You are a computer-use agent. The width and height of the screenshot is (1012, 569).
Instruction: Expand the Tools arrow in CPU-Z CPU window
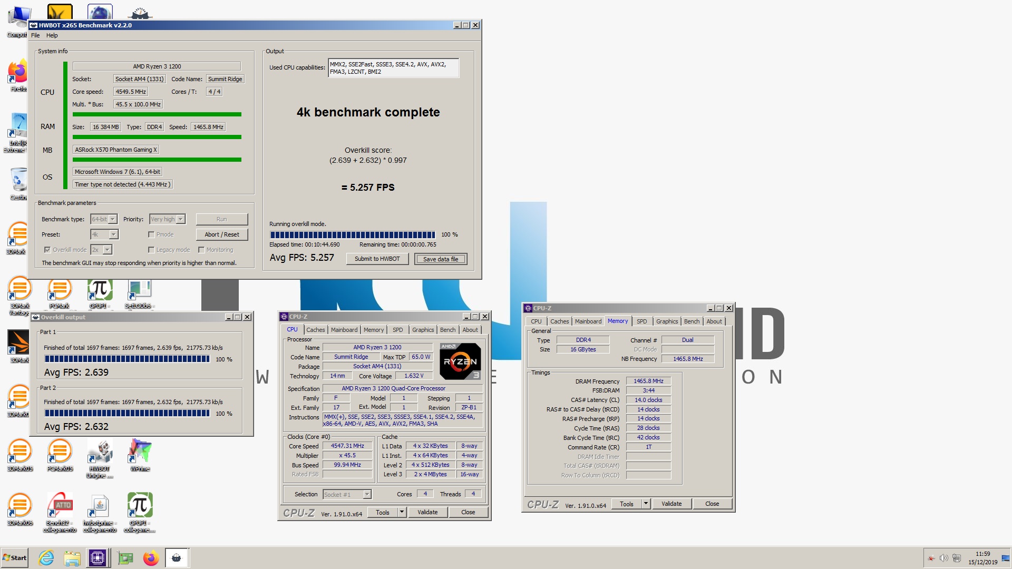[402, 512]
